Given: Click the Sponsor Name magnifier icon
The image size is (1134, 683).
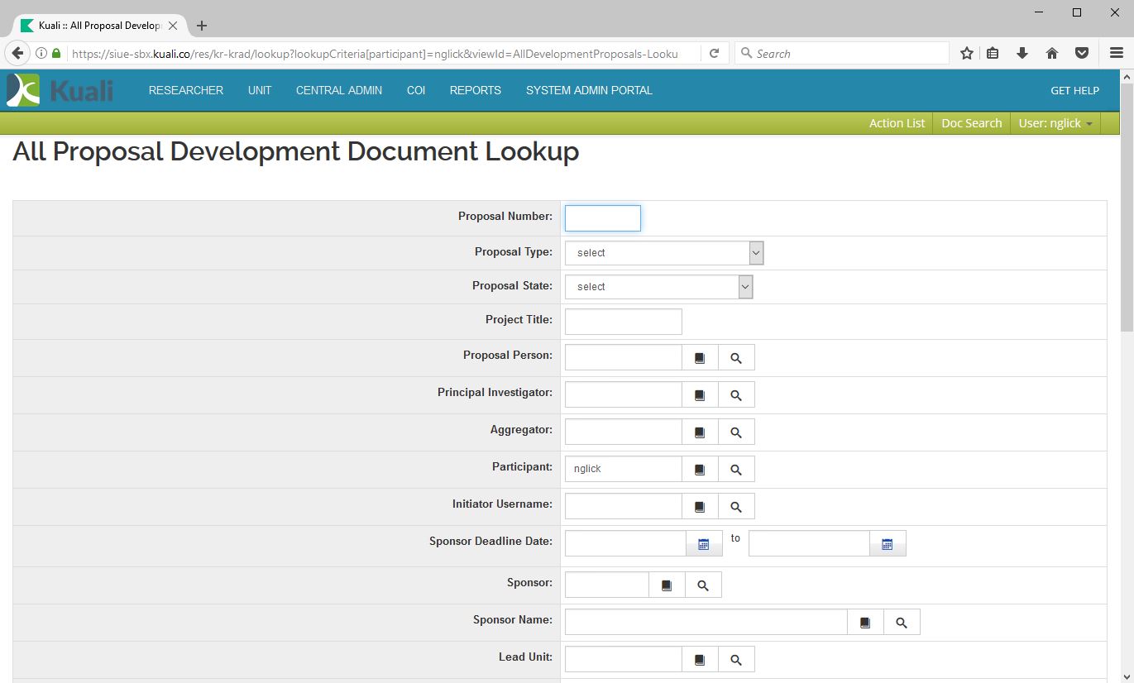Looking at the screenshot, I should 902,623.
